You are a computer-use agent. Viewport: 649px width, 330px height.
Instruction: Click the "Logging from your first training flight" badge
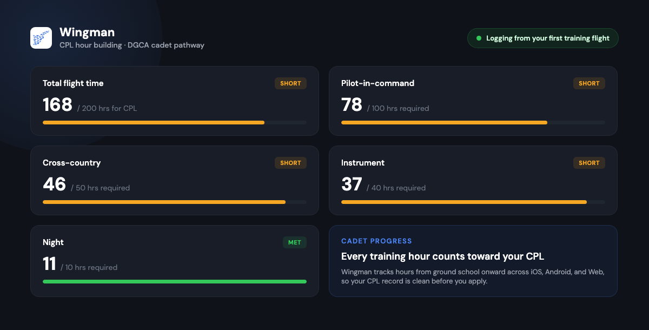(542, 38)
